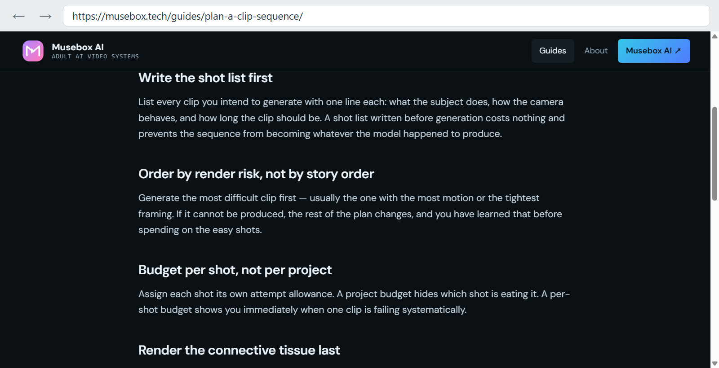Open the Guides nav tab
The image size is (719, 368).
coord(553,51)
